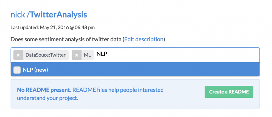Open the TwitterAnalysis project link
272x117 pixels.
click(x=58, y=15)
